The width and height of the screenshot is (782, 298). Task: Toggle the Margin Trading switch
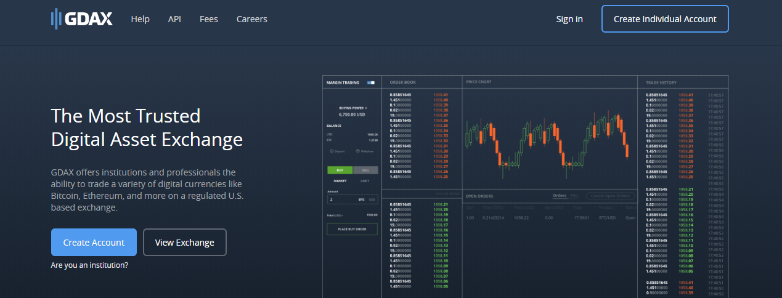point(371,82)
